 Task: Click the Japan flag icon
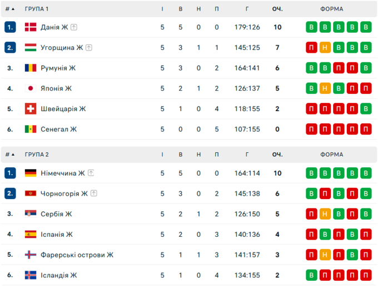pos(31,88)
